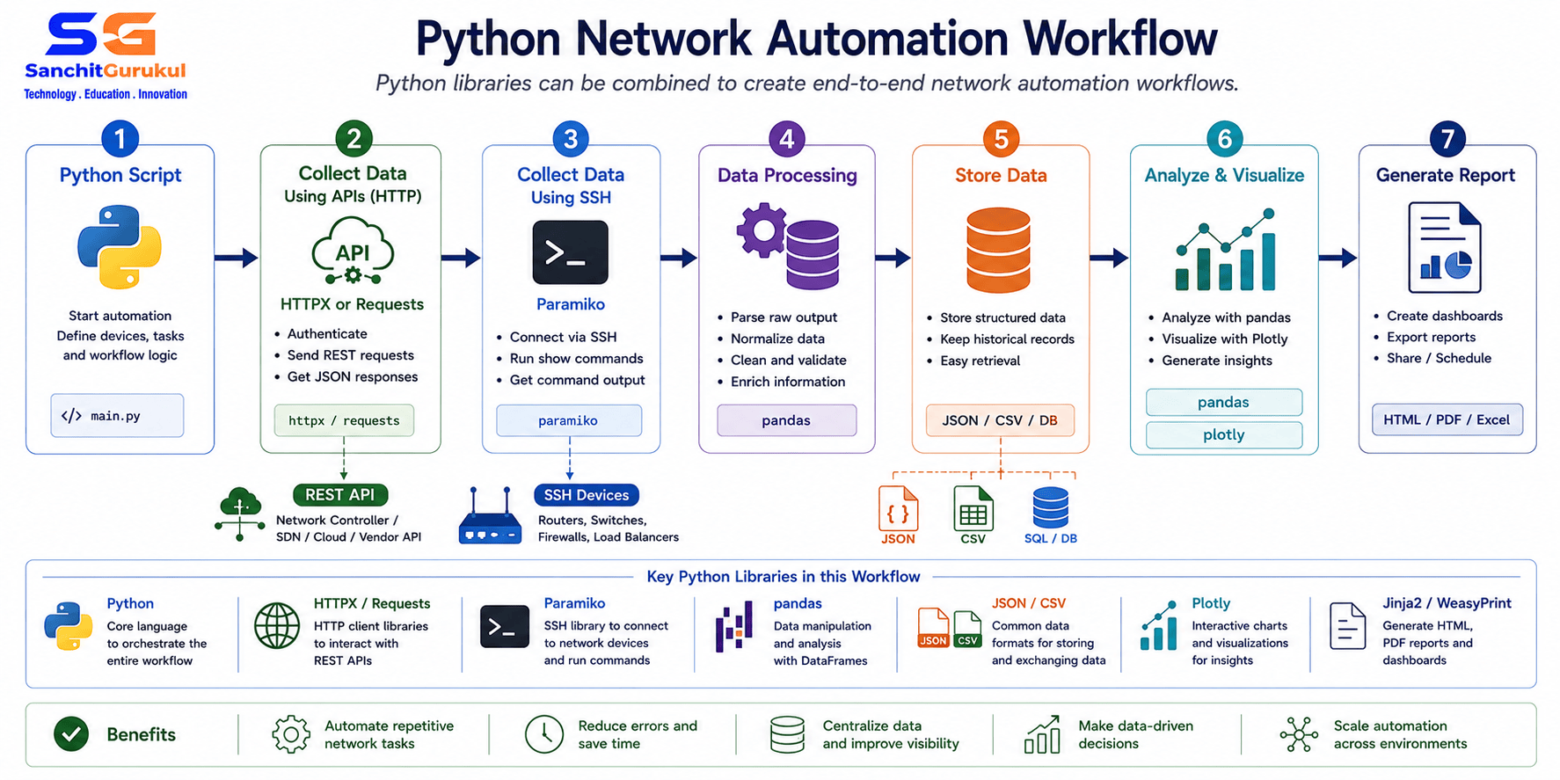The width and height of the screenshot is (1560, 780).
Task: Click the pandas logo in Key Python Libraries
Action: [x=734, y=626]
